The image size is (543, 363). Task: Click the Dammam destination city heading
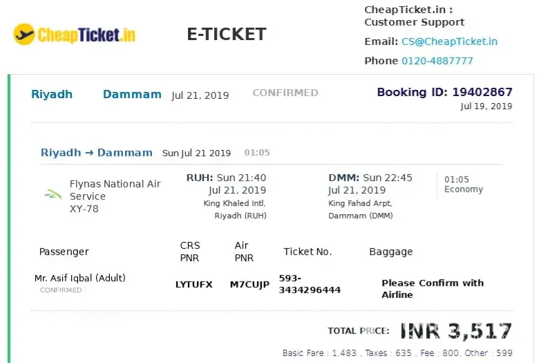(132, 95)
